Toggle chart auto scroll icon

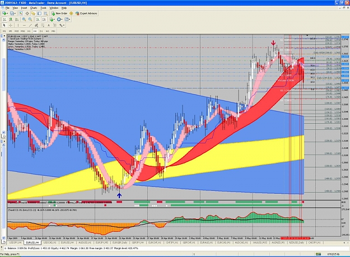click(38, 20)
